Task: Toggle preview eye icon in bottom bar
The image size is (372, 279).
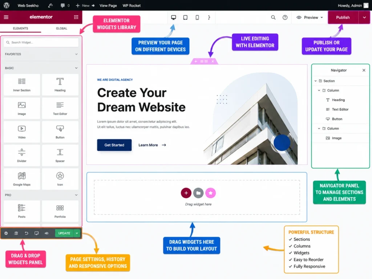Action: pyautogui.click(x=47, y=233)
